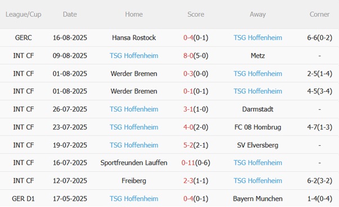Click the Sportfreunden Lauffen team name
Screen dimensions: 339x207
point(134,163)
